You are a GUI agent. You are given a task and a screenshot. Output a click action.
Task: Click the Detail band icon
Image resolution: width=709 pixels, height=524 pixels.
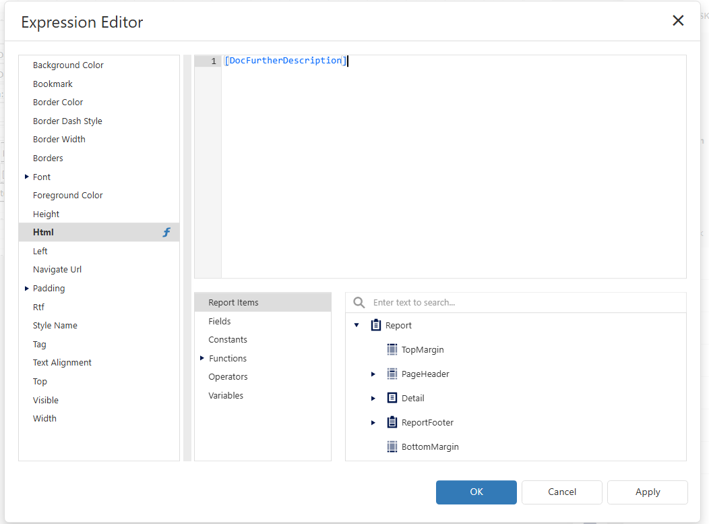[x=392, y=398]
